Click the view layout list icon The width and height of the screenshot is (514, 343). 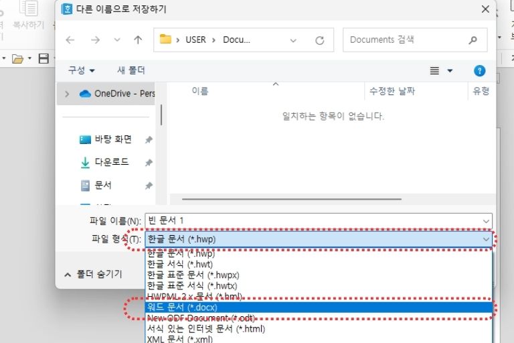(434, 70)
